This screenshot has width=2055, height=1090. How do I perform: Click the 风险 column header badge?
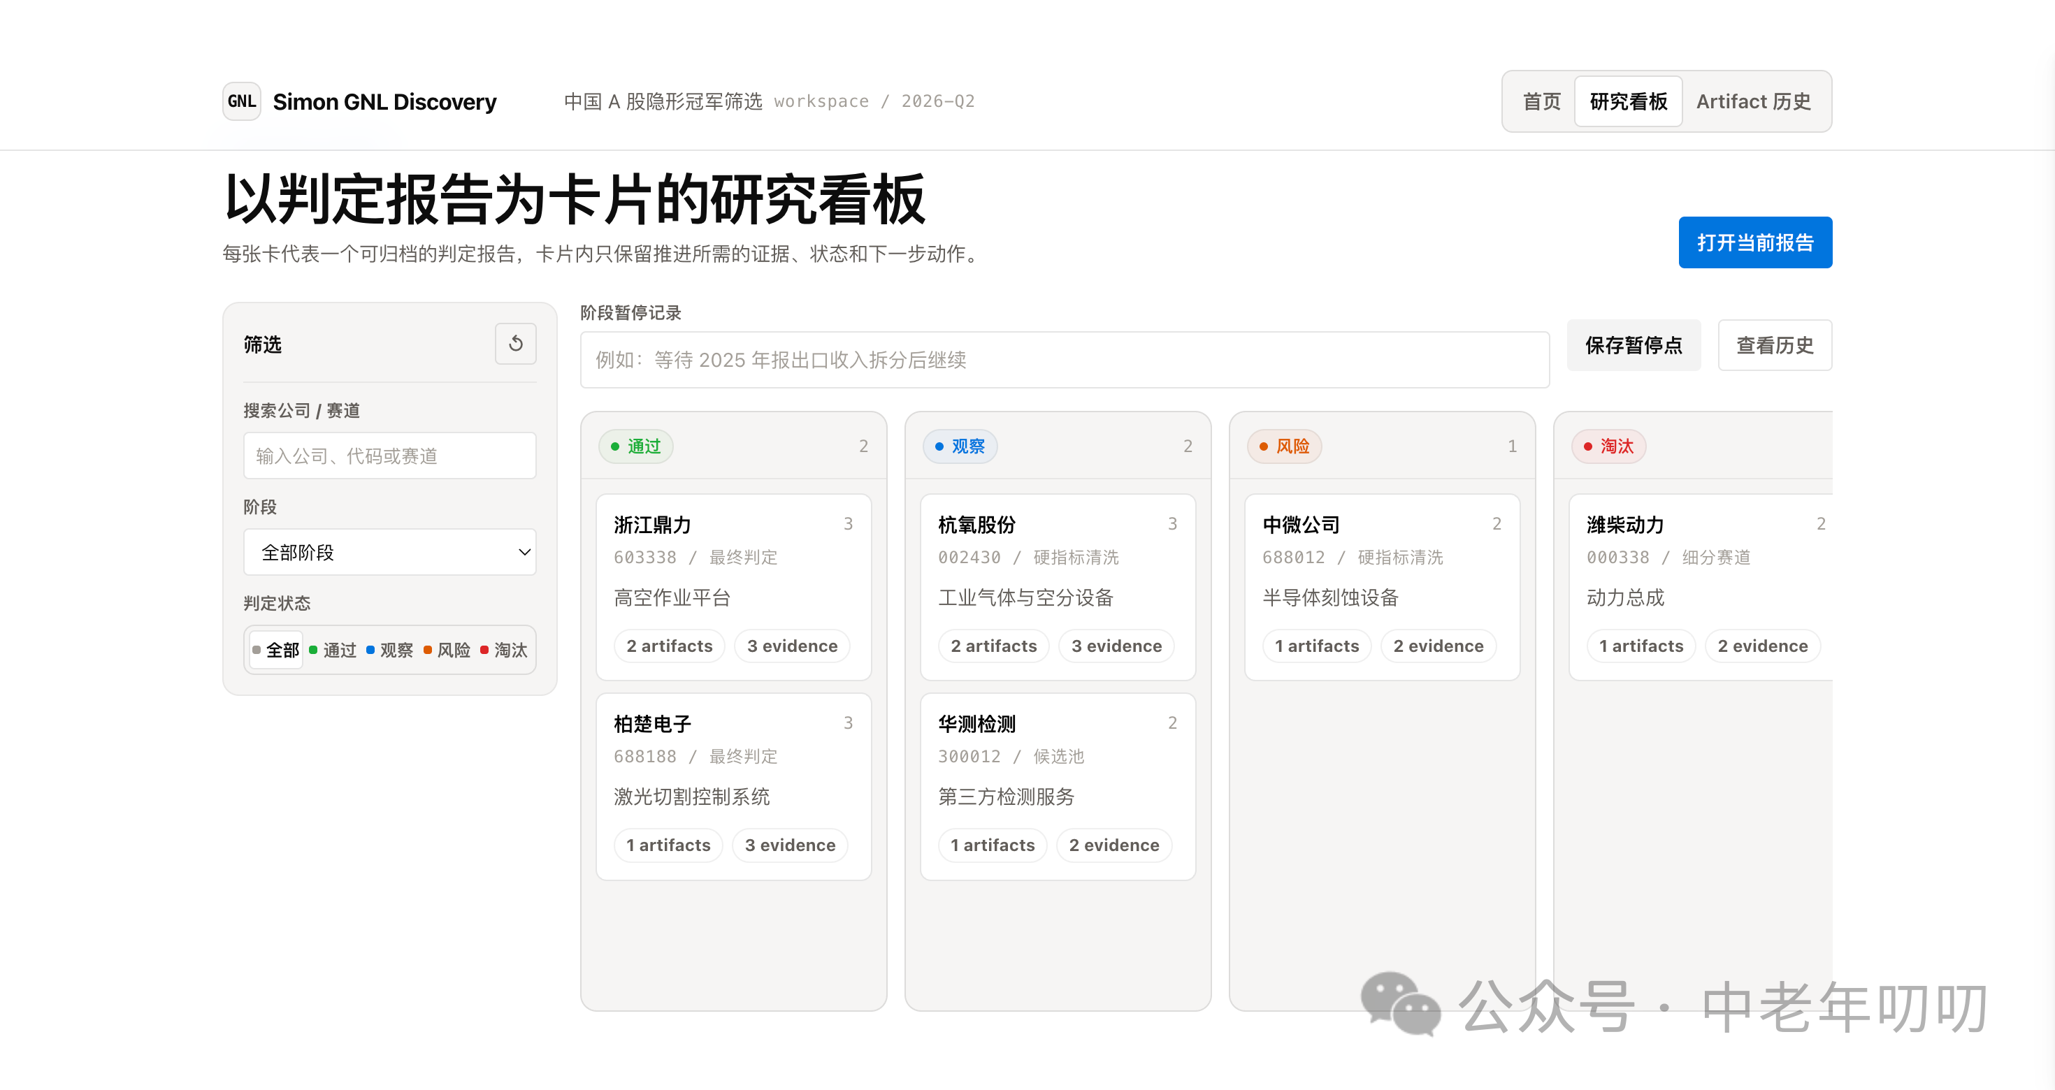click(x=1285, y=446)
